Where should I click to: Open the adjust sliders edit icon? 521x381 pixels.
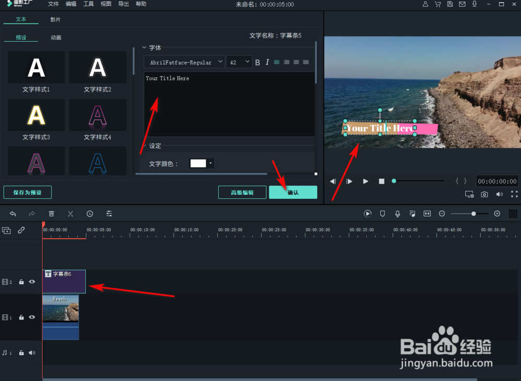(109, 214)
